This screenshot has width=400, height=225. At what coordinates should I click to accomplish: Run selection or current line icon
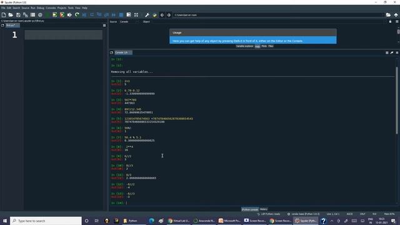point(69,15)
